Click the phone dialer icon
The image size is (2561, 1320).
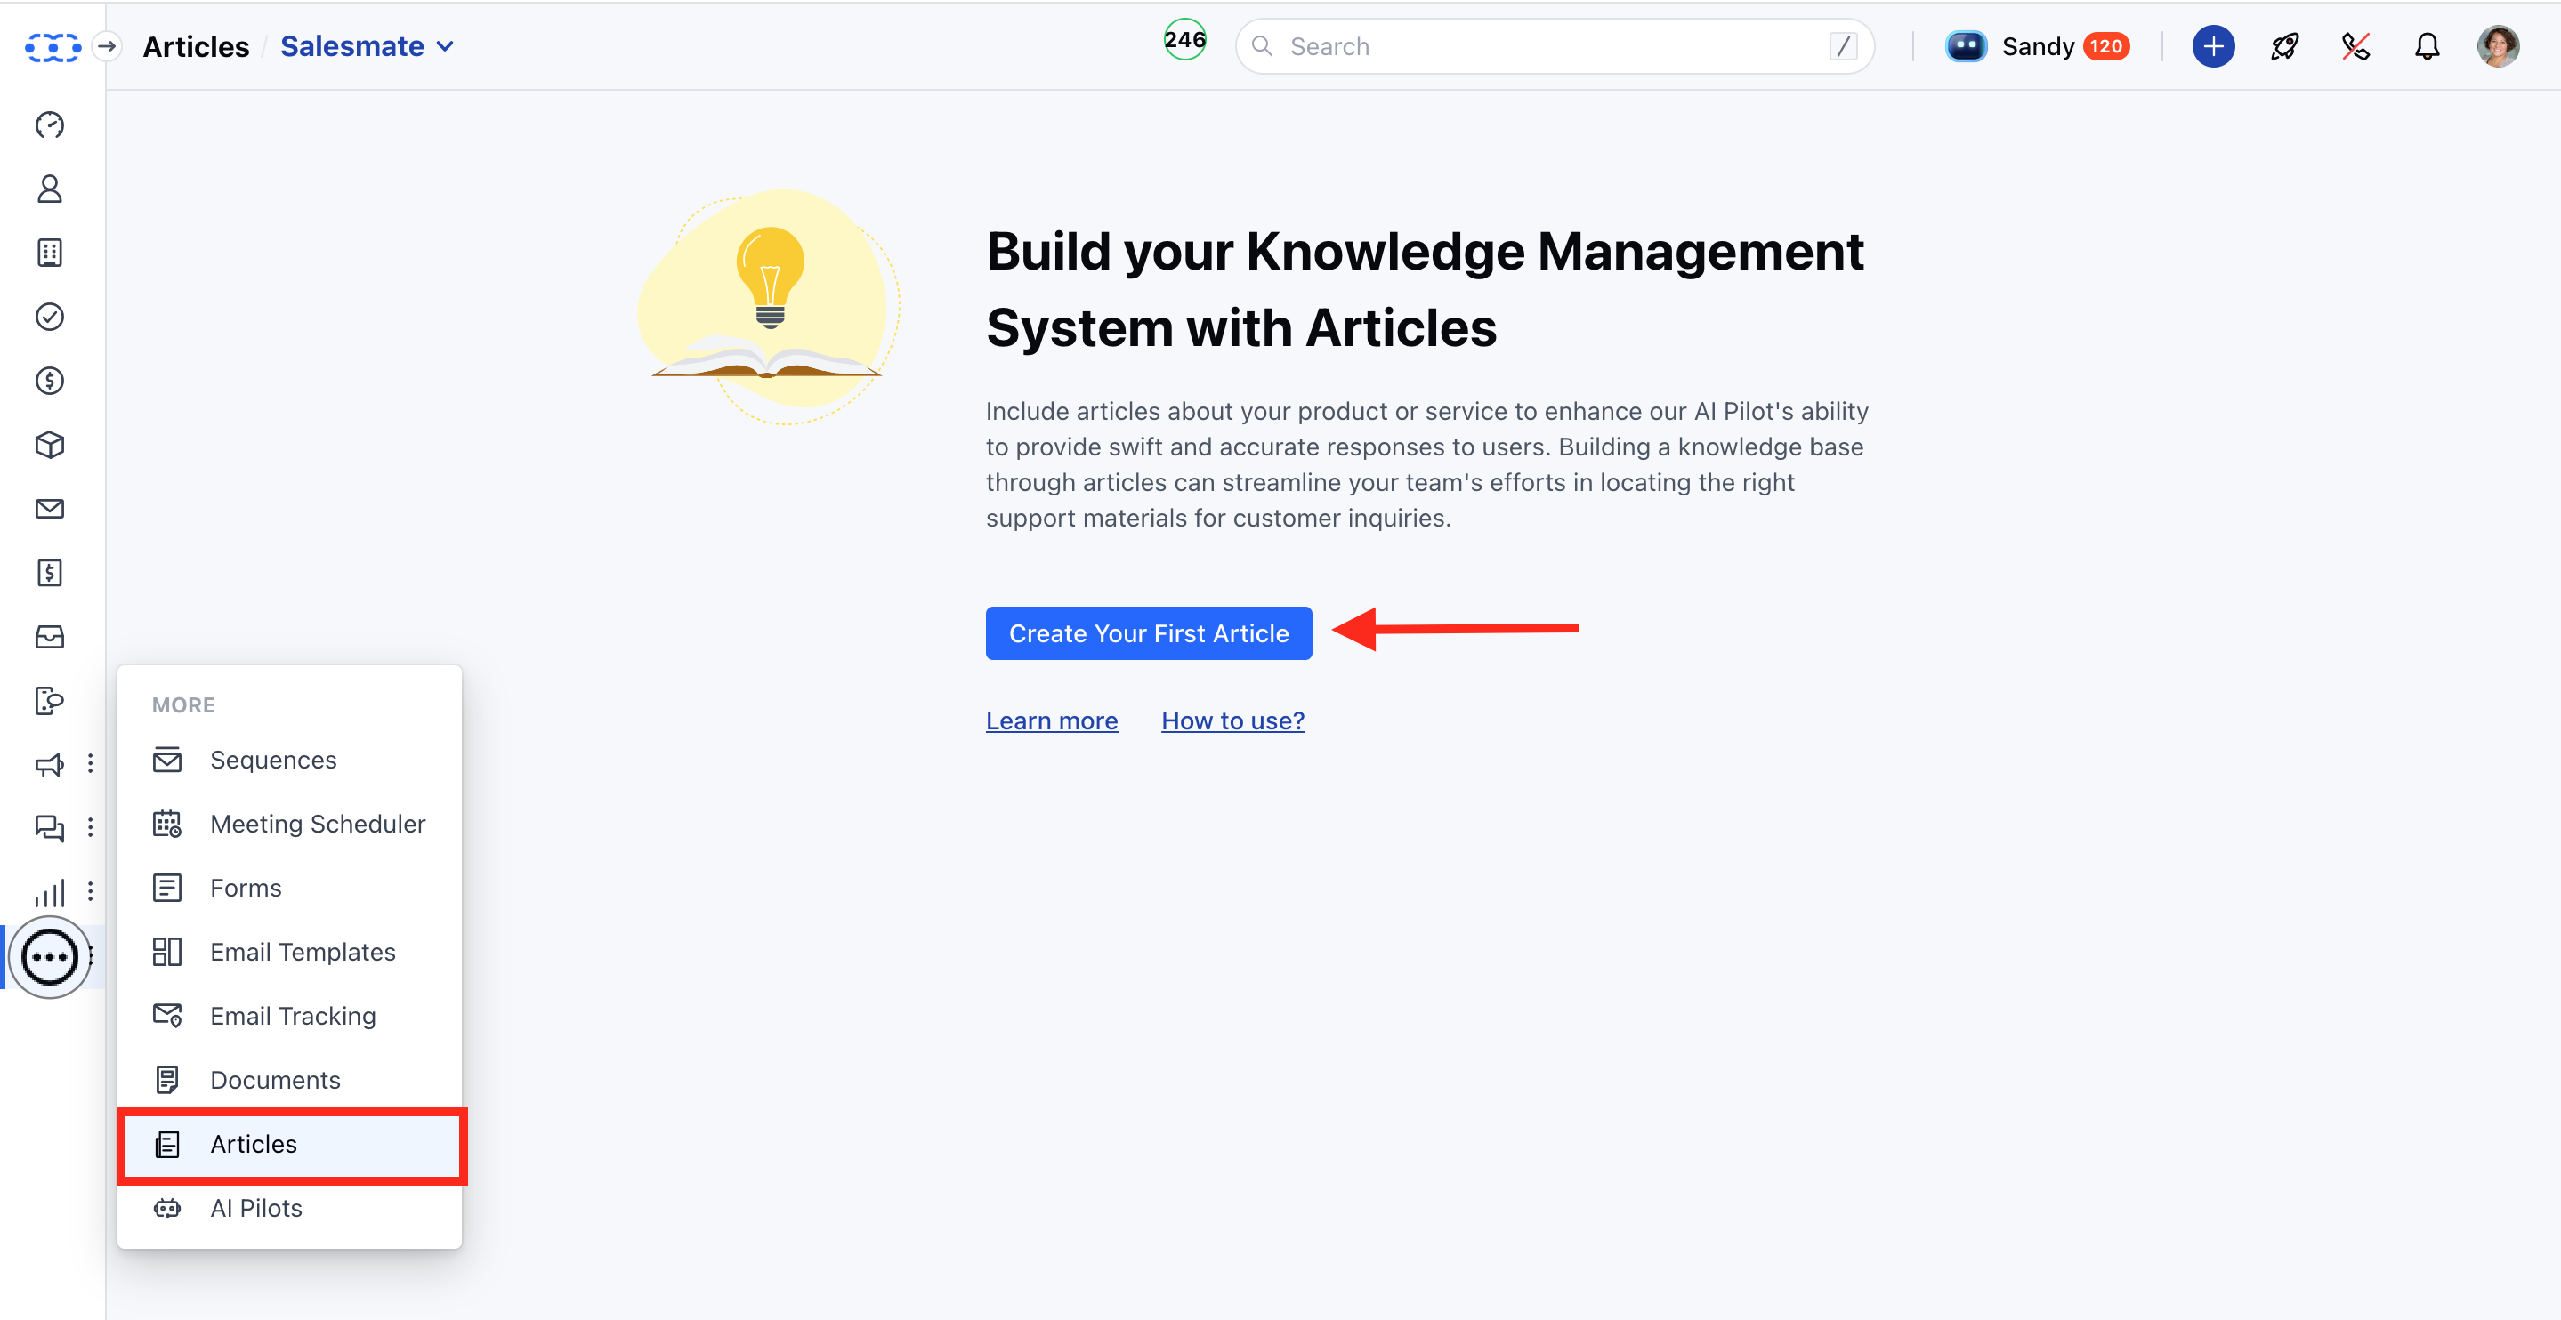point(2355,45)
